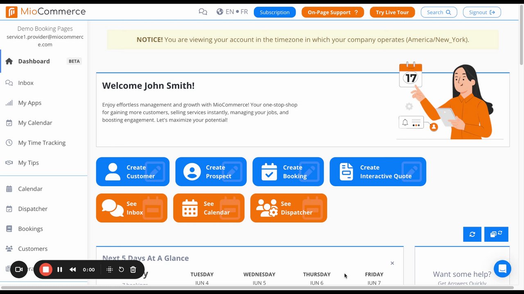Click the MioCommerce logo
The image size is (524, 294).
pyautogui.click(x=46, y=12)
